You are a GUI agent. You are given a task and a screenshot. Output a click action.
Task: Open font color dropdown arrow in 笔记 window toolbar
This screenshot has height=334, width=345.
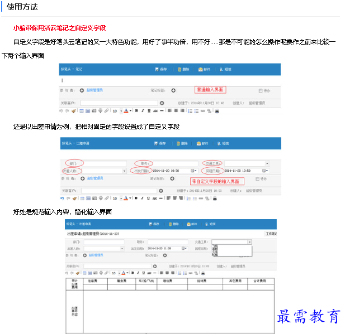coord(130,111)
